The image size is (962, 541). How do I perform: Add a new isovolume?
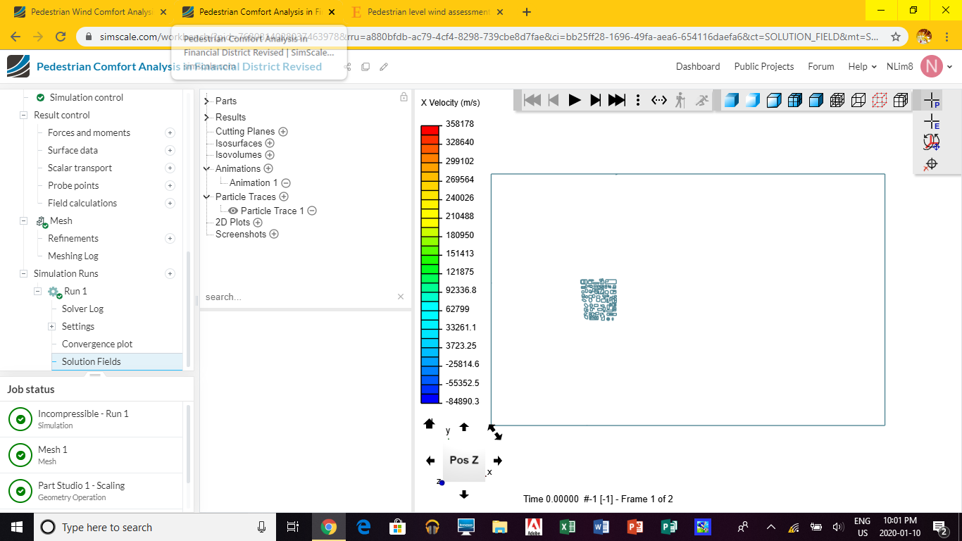[x=270, y=155]
